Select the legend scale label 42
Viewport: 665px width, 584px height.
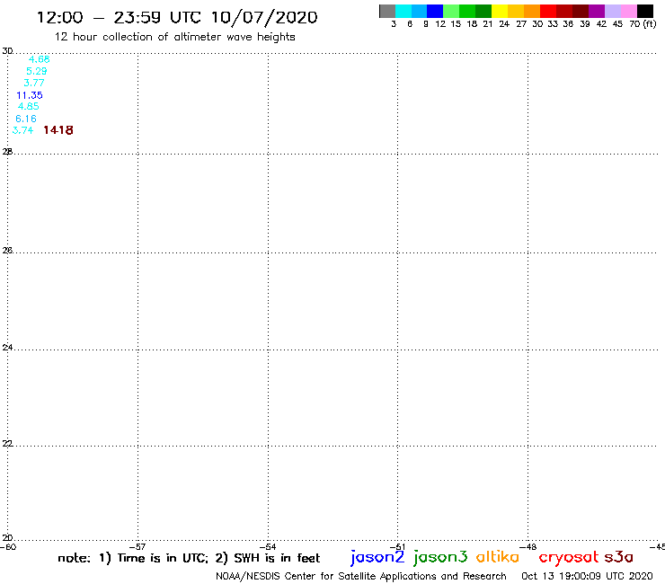601,24
